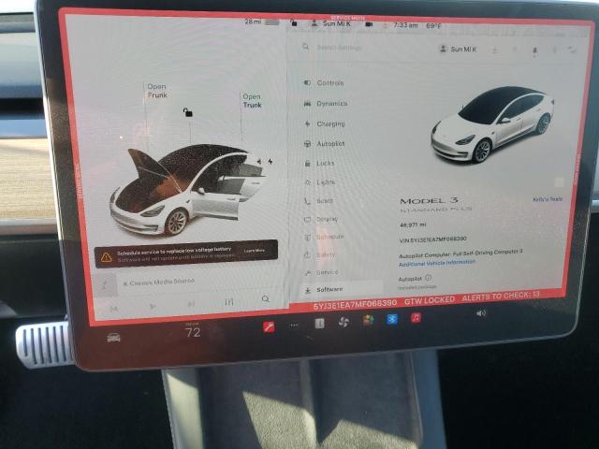Tap the low voltage battery warning icon
The width and height of the screenshot is (599, 449).
[x=106, y=257]
